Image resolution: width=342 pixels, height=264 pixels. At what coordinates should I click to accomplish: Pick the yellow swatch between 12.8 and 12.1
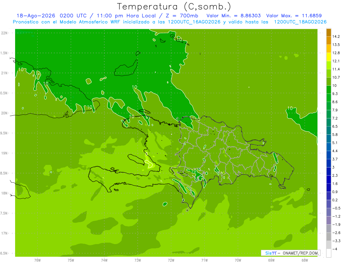coord(329,57)
